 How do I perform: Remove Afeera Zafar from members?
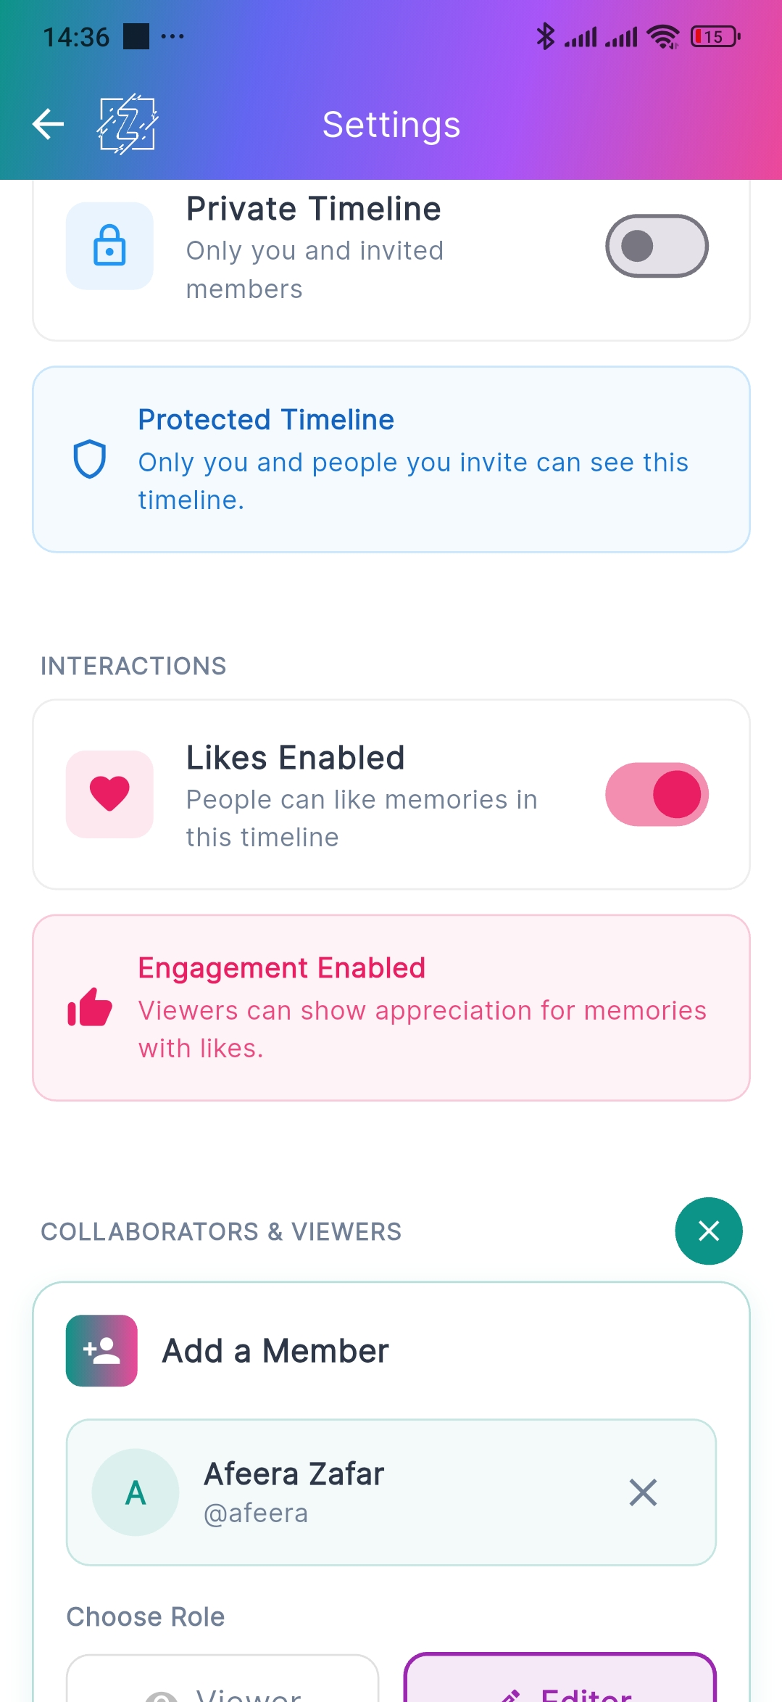642,1492
